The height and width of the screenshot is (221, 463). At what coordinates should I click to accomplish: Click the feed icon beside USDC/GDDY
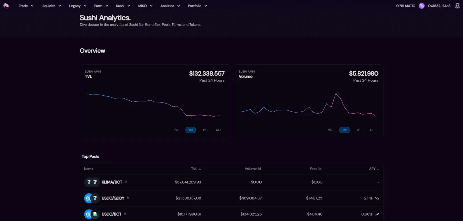click(x=128, y=198)
